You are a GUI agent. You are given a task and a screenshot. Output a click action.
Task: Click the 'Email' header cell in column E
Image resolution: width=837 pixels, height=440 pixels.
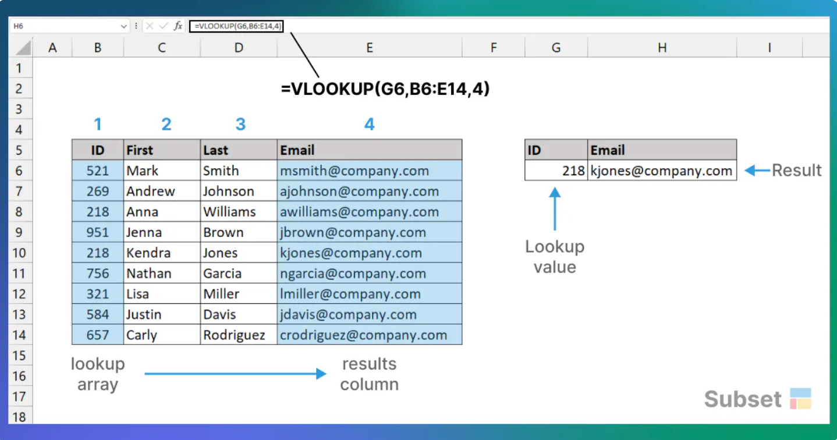[x=370, y=150]
